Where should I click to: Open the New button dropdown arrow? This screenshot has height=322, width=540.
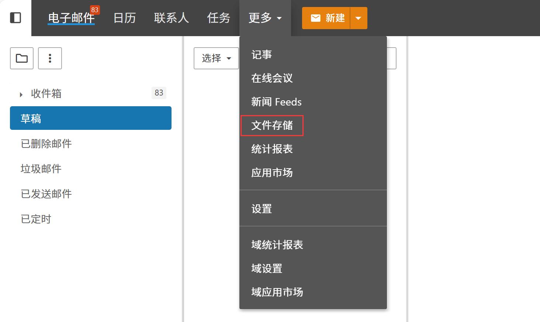pyautogui.click(x=358, y=18)
